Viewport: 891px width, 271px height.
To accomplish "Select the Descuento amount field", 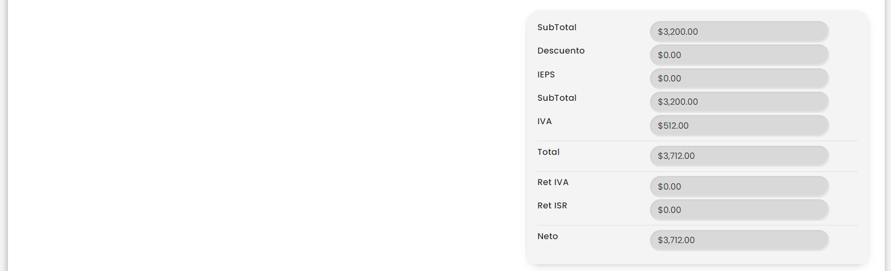I will click(x=739, y=55).
